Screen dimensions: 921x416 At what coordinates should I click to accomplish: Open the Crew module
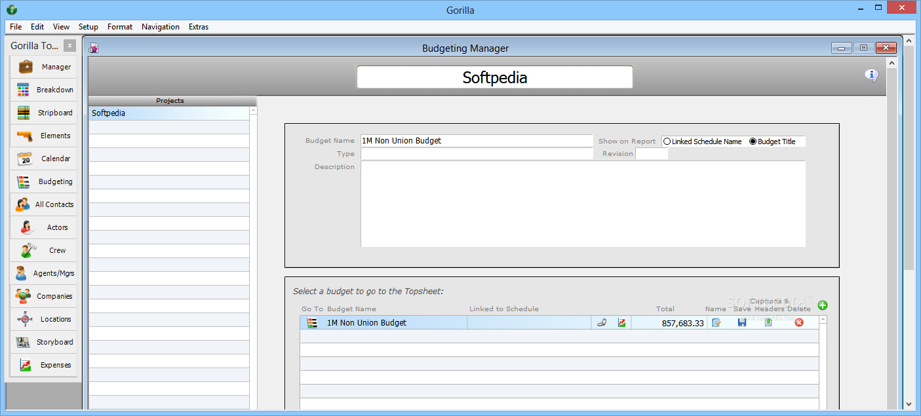pos(43,250)
